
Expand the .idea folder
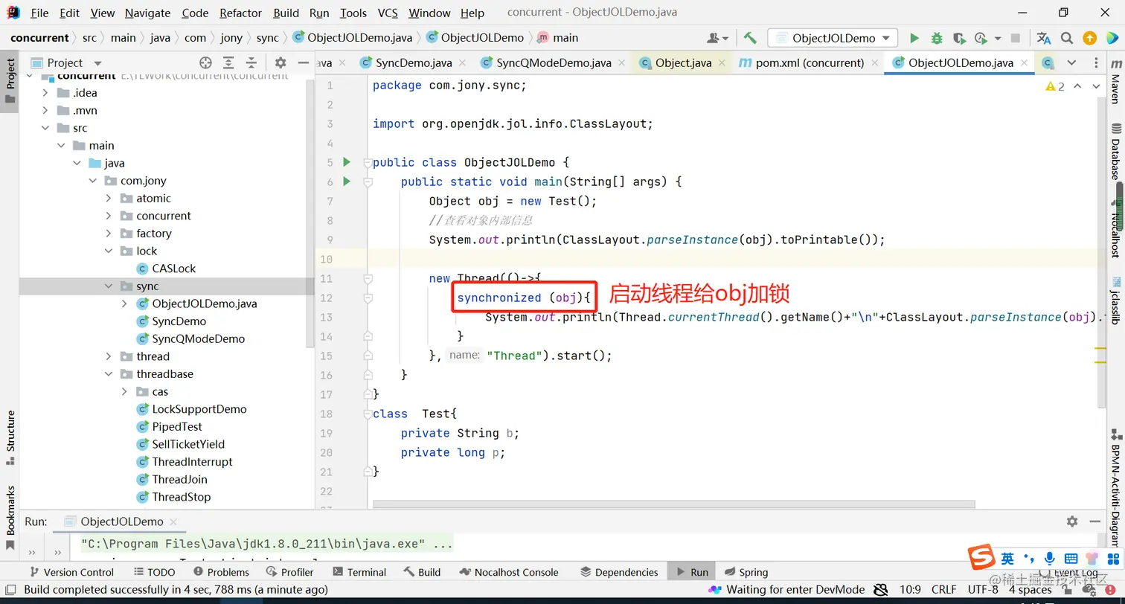tap(45, 93)
